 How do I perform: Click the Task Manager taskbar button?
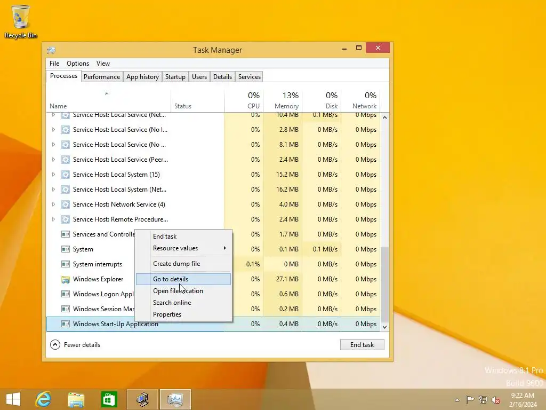point(175,399)
